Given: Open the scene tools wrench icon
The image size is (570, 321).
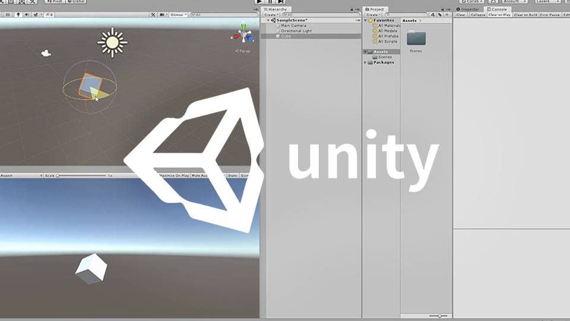Looking at the screenshot, I should point(153,15).
